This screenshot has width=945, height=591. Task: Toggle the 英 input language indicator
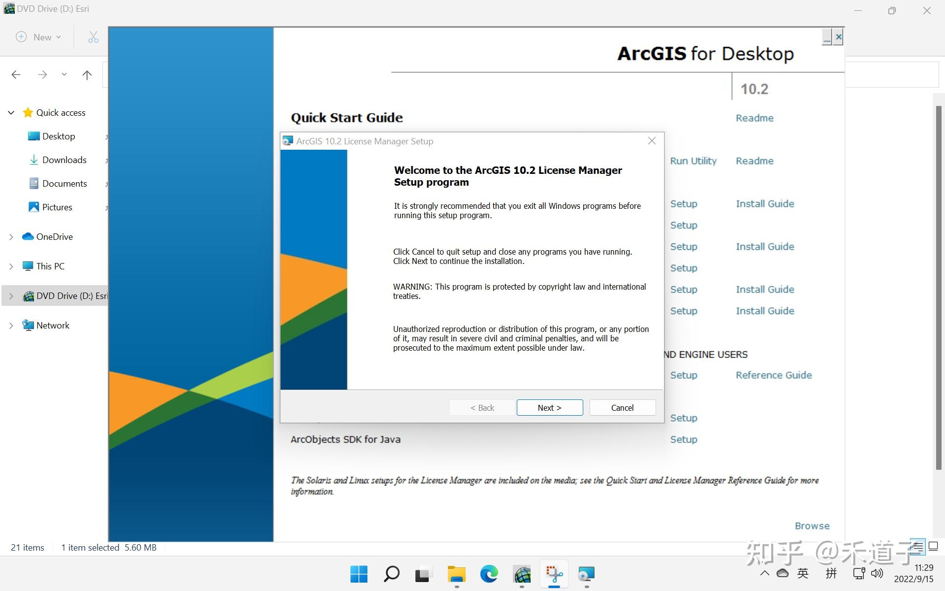click(x=802, y=573)
